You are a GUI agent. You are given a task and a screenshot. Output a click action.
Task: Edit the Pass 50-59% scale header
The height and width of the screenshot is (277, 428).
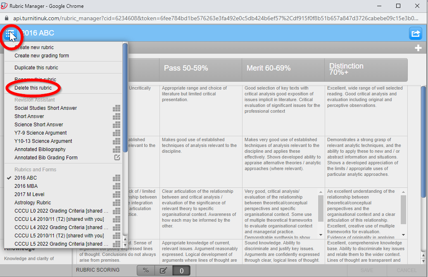[201, 70]
